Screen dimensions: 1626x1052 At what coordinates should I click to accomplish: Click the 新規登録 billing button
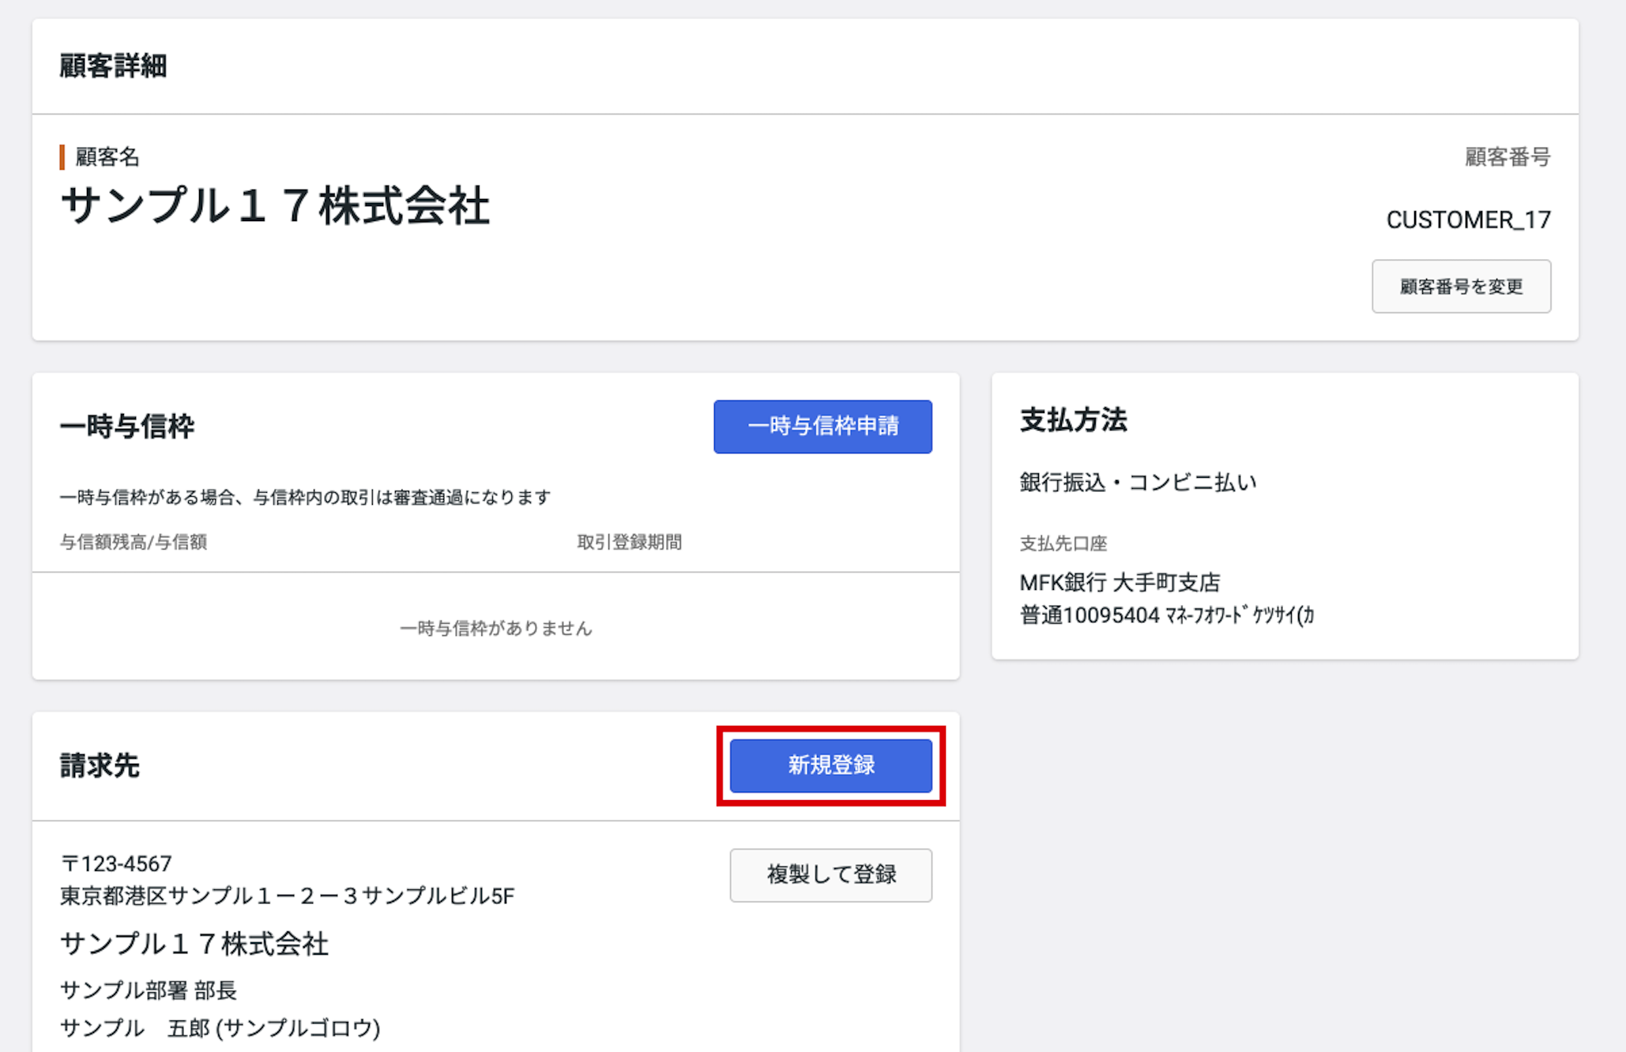pyautogui.click(x=830, y=765)
